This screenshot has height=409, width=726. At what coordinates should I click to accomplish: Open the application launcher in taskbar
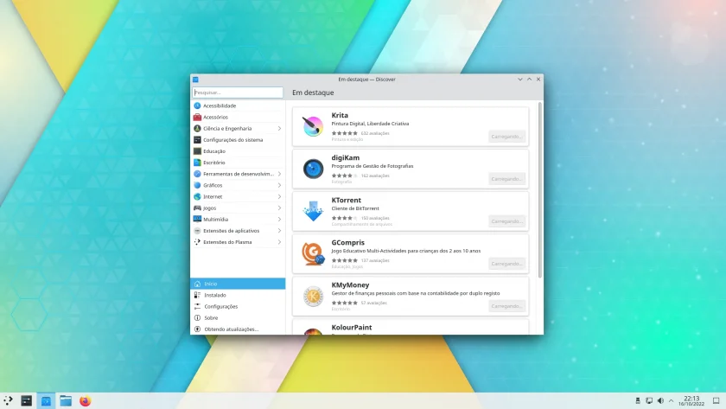8,400
